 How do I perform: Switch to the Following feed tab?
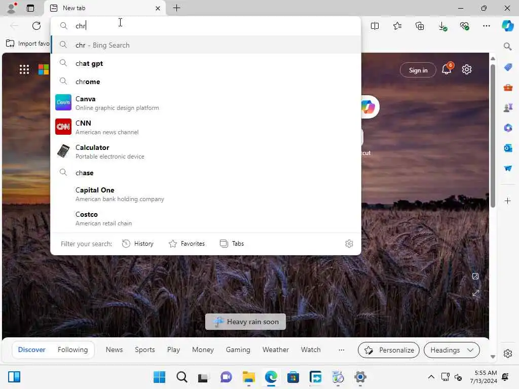[72, 349]
